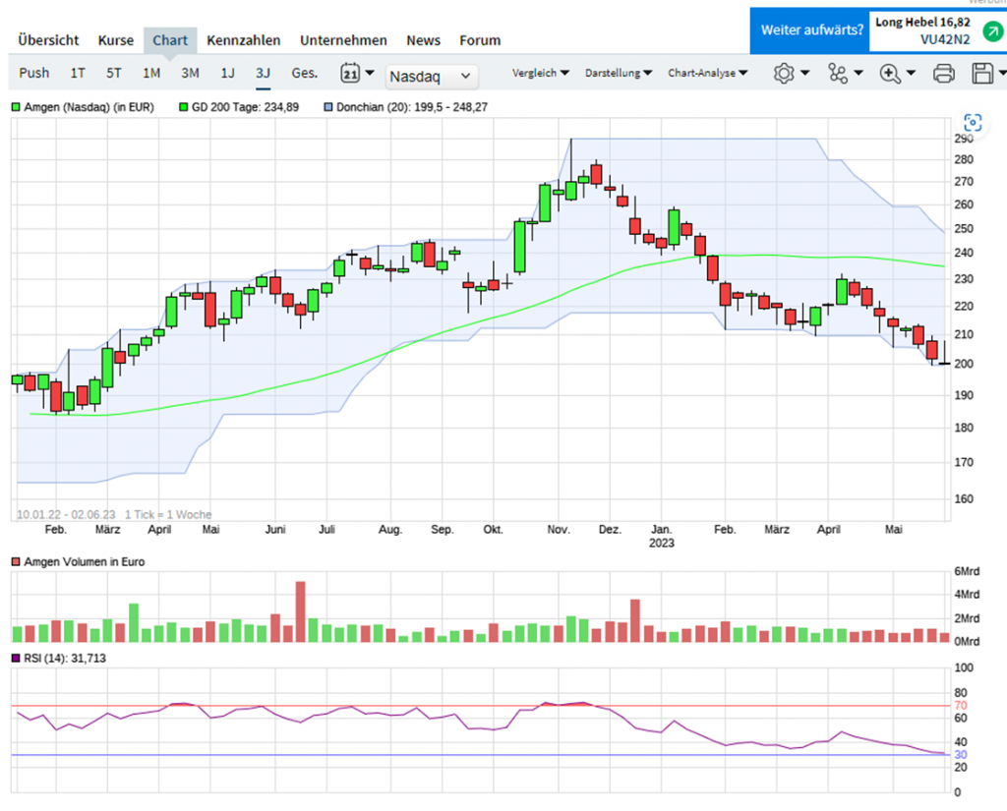Open the Forum tab
This screenshot has width=1007, height=811.
click(x=480, y=40)
